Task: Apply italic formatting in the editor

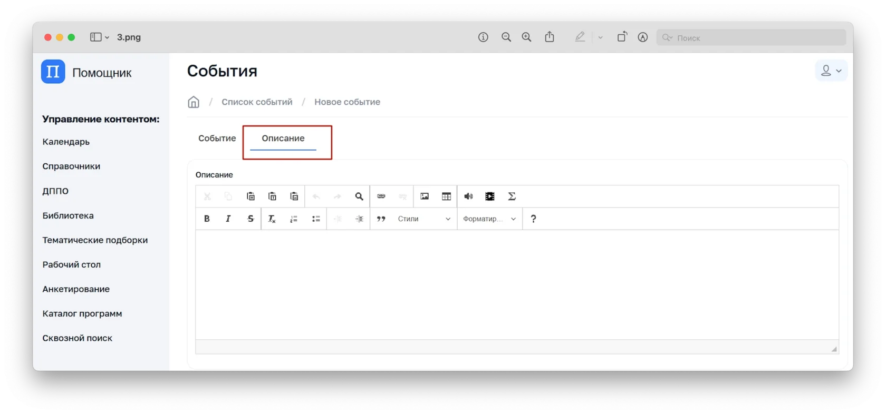Action: coord(228,219)
